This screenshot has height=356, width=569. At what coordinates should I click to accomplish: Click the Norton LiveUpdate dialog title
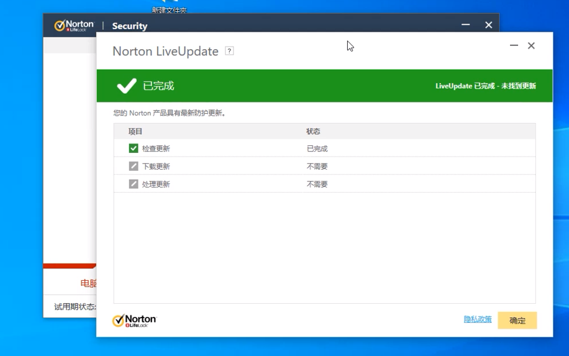pos(165,51)
